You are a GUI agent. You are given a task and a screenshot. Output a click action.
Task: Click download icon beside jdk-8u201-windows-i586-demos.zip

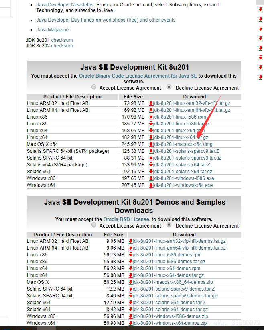tap(131, 316)
